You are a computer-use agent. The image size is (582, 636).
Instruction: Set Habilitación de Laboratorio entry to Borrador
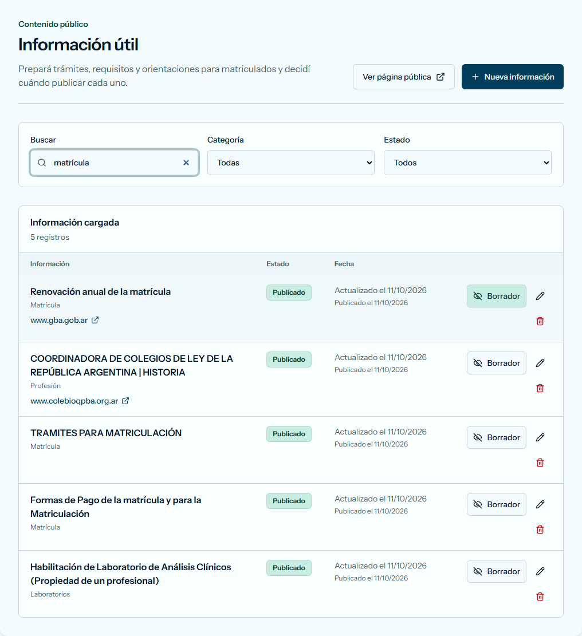pyautogui.click(x=497, y=571)
